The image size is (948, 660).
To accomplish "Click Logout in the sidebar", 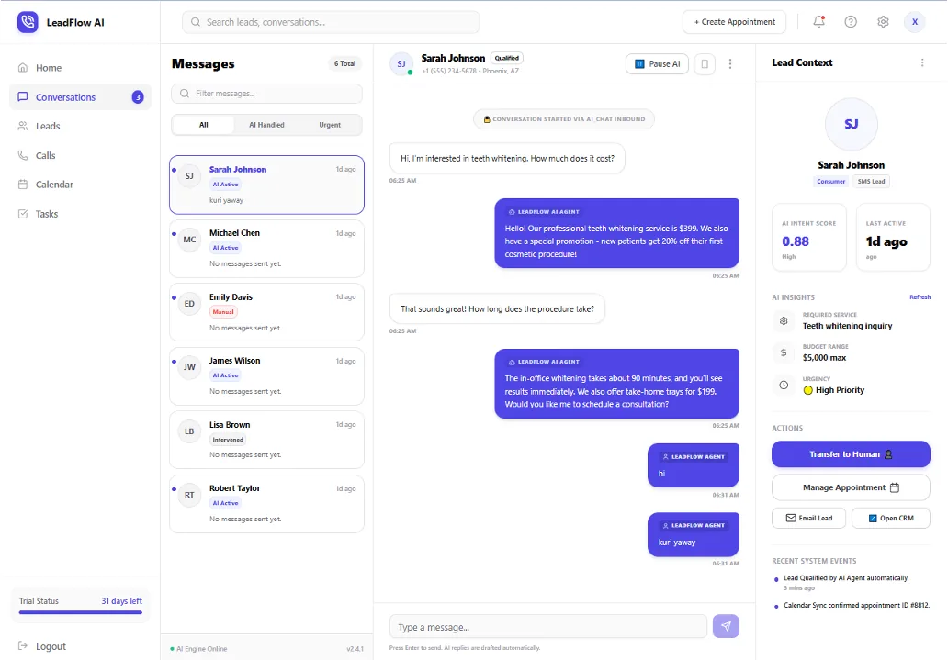I will click(42, 646).
